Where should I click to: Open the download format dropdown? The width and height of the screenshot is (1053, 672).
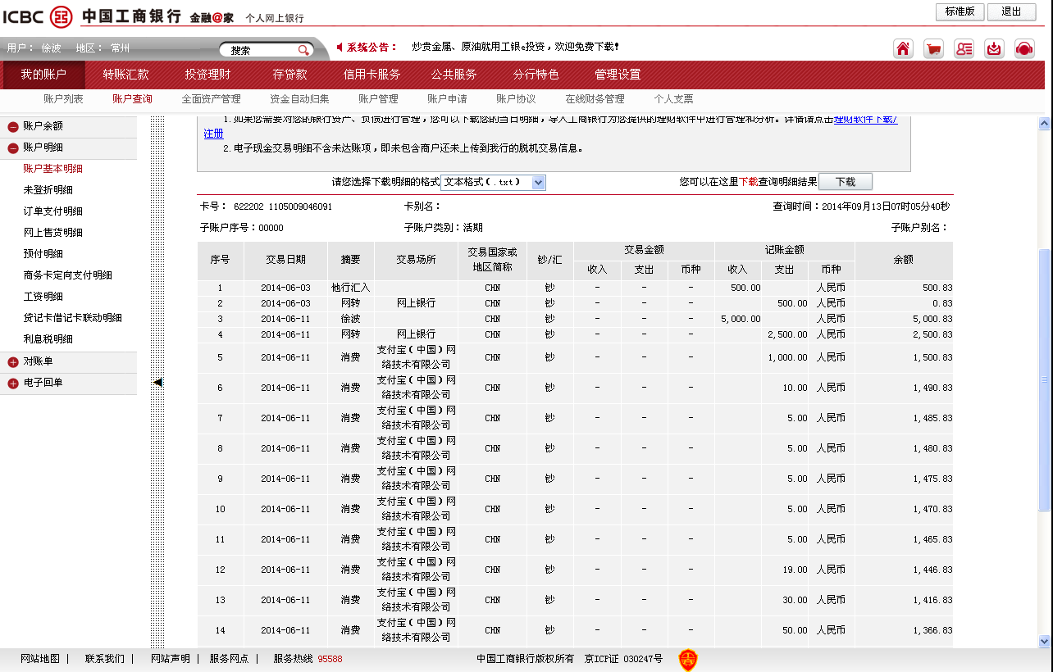(x=538, y=183)
